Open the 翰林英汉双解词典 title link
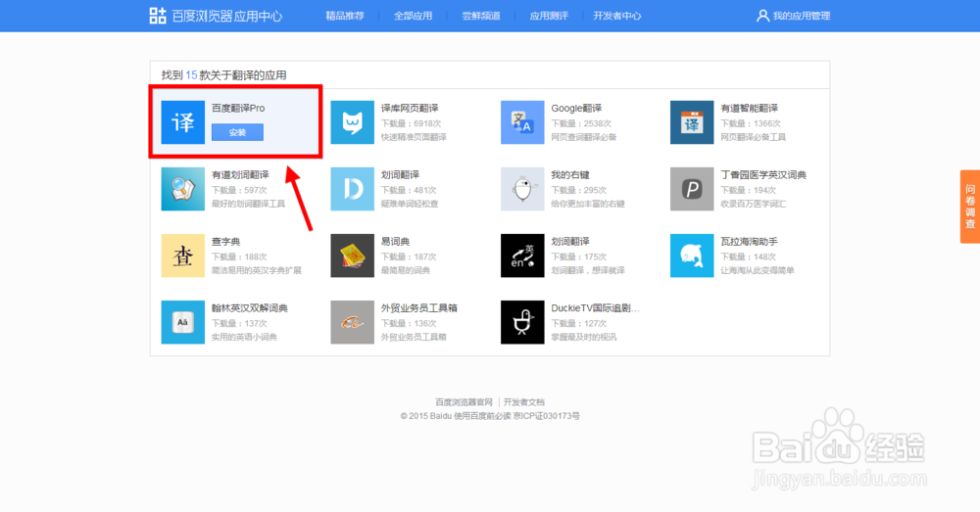Viewport: 980px width, 512px height. (249, 307)
